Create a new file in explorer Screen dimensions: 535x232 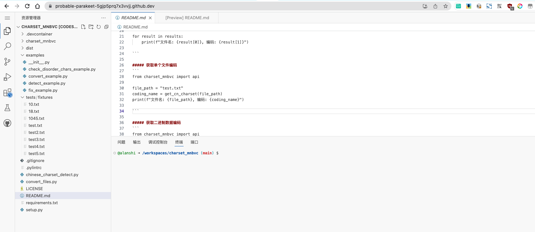[x=83, y=27]
